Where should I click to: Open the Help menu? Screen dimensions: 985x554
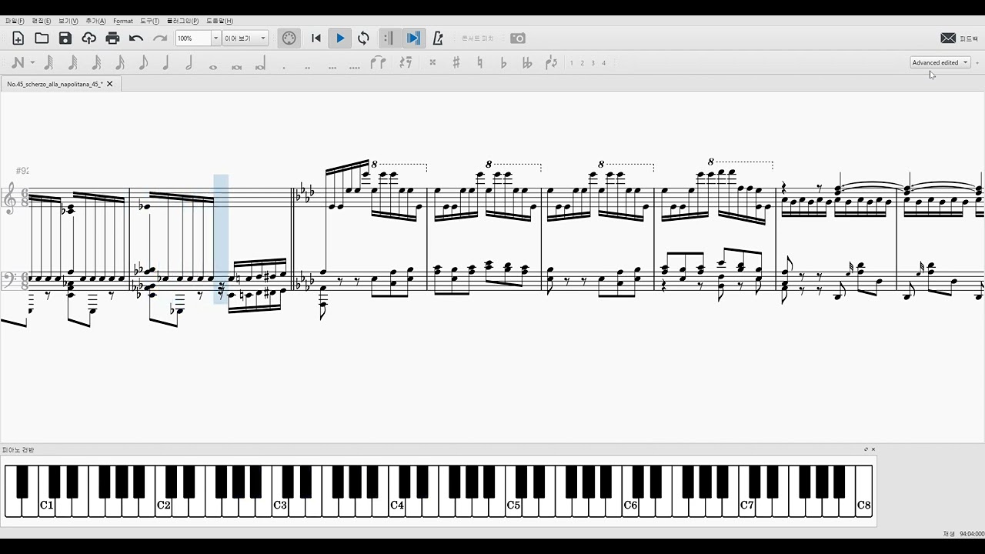tap(219, 21)
